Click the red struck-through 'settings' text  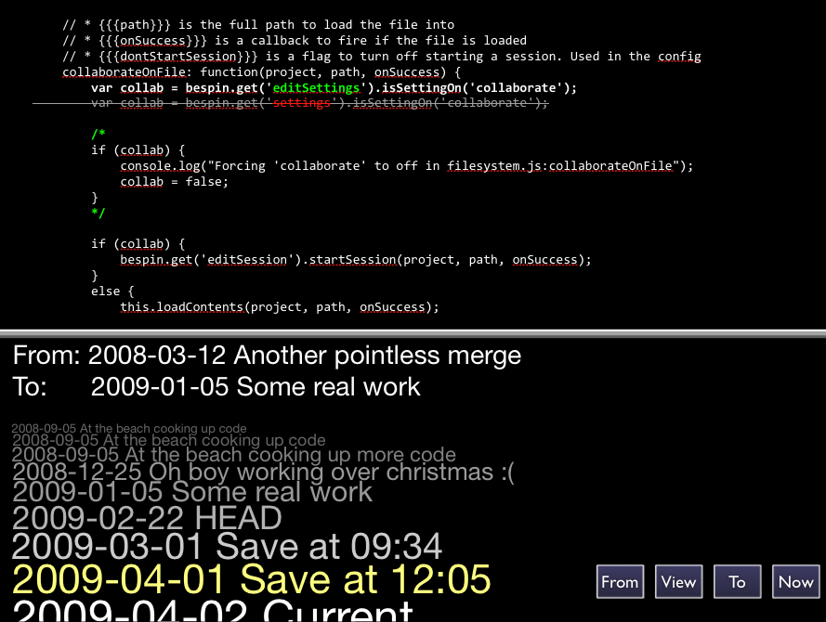click(301, 103)
